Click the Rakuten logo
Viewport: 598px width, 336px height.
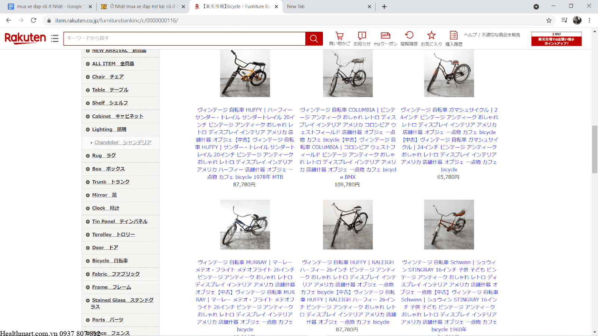point(25,38)
